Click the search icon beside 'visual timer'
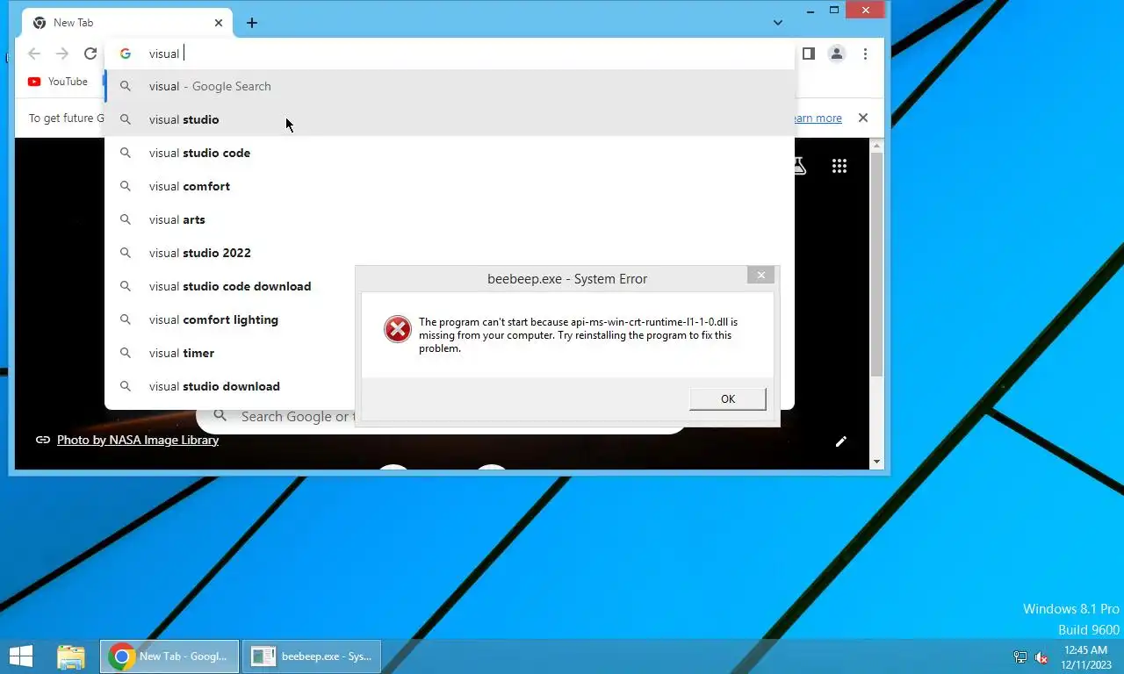Image resolution: width=1124 pixels, height=674 pixels. click(x=126, y=353)
